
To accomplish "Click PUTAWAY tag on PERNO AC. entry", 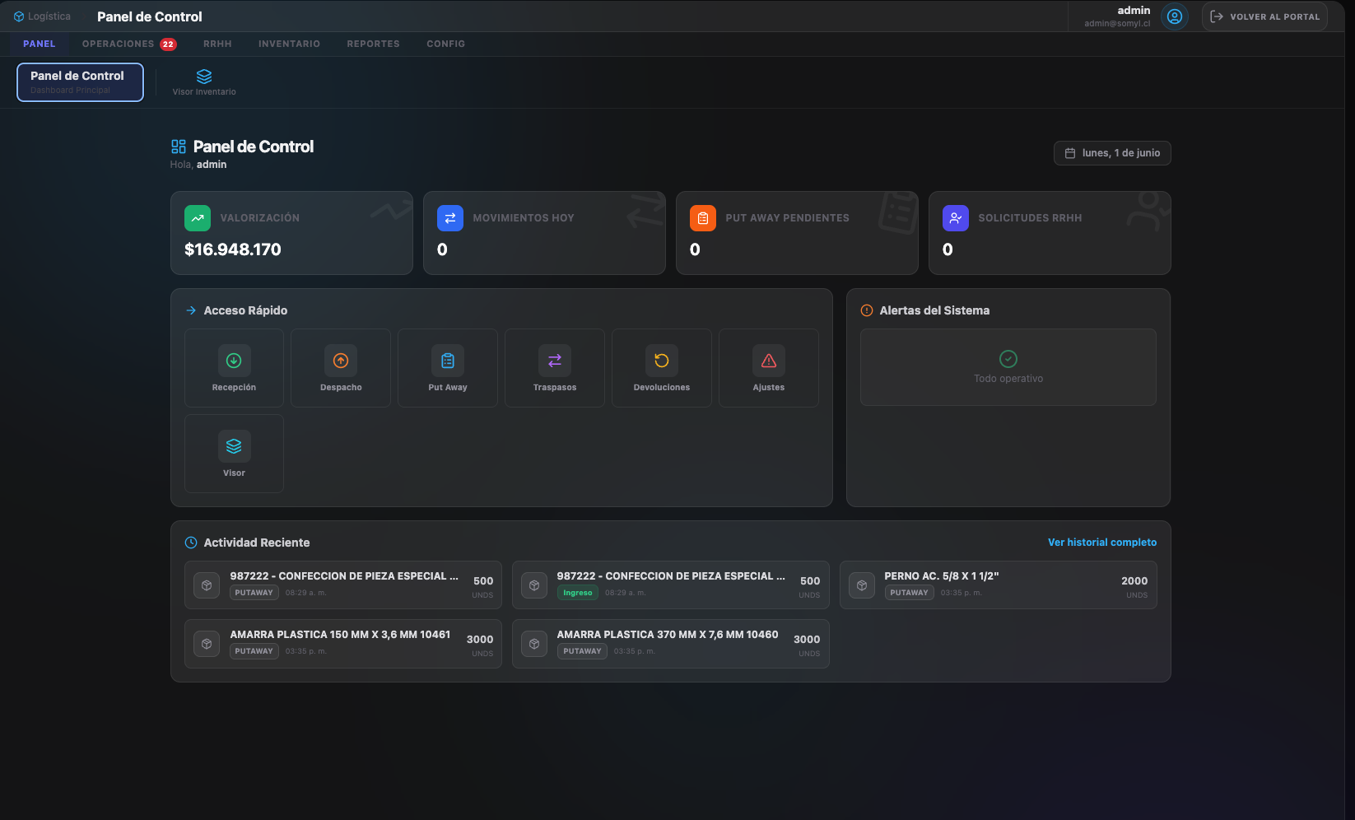I will click(909, 593).
